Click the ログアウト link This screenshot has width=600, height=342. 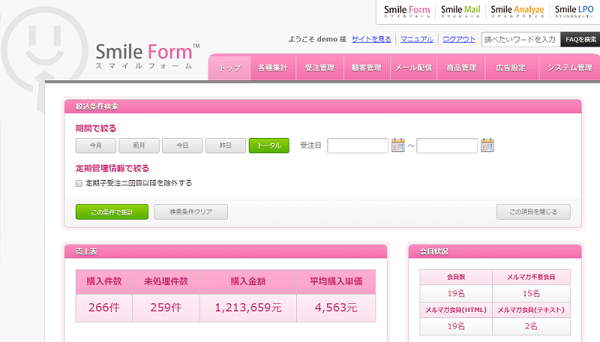[x=459, y=39]
